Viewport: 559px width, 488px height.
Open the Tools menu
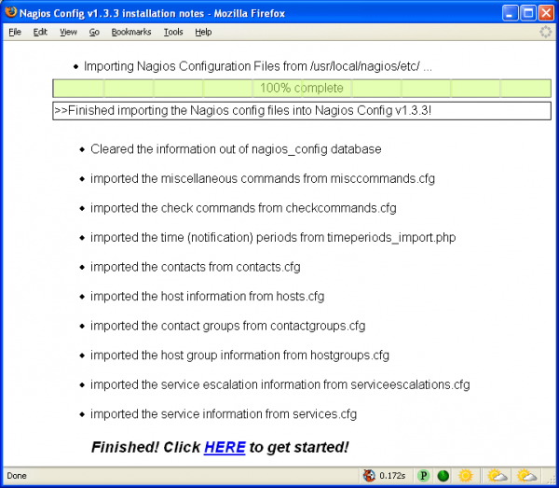click(x=173, y=32)
